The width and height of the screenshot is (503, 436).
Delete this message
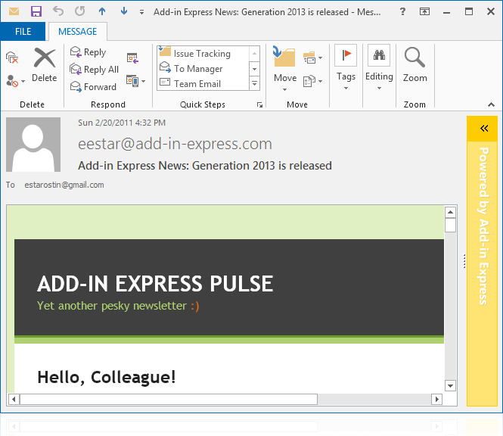(45, 65)
